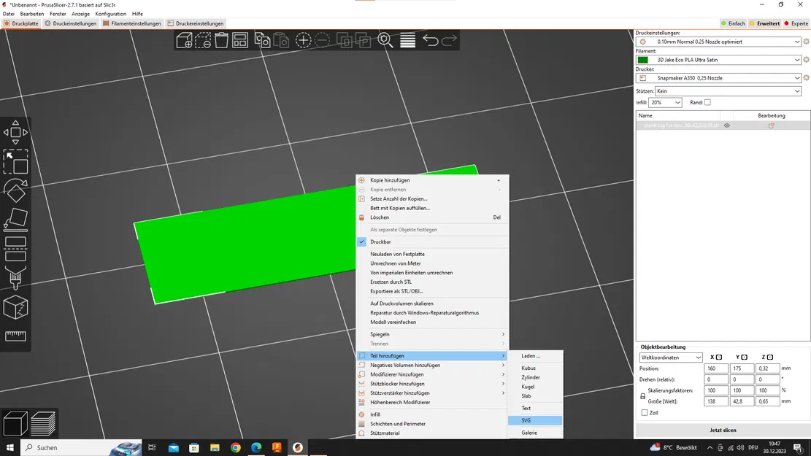Image resolution: width=811 pixels, height=456 pixels.
Task: Select the Place on face tool
Action: point(15,220)
